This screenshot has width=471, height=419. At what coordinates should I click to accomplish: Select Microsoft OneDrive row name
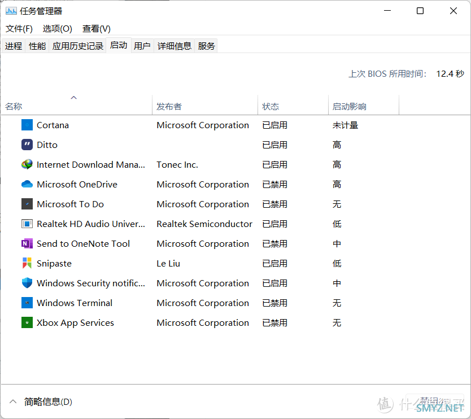(x=77, y=184)
